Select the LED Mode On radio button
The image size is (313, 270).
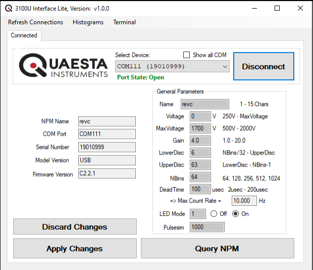point(235,213)
